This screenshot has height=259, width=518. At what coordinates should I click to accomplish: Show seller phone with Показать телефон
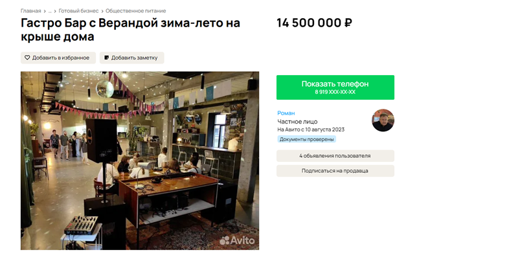pos(335,87)
